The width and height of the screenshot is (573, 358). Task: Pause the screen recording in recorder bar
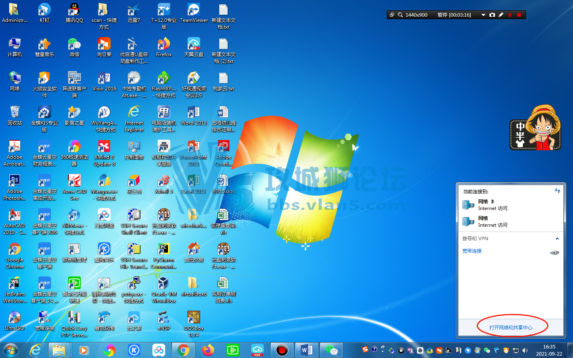click(510, 15)
